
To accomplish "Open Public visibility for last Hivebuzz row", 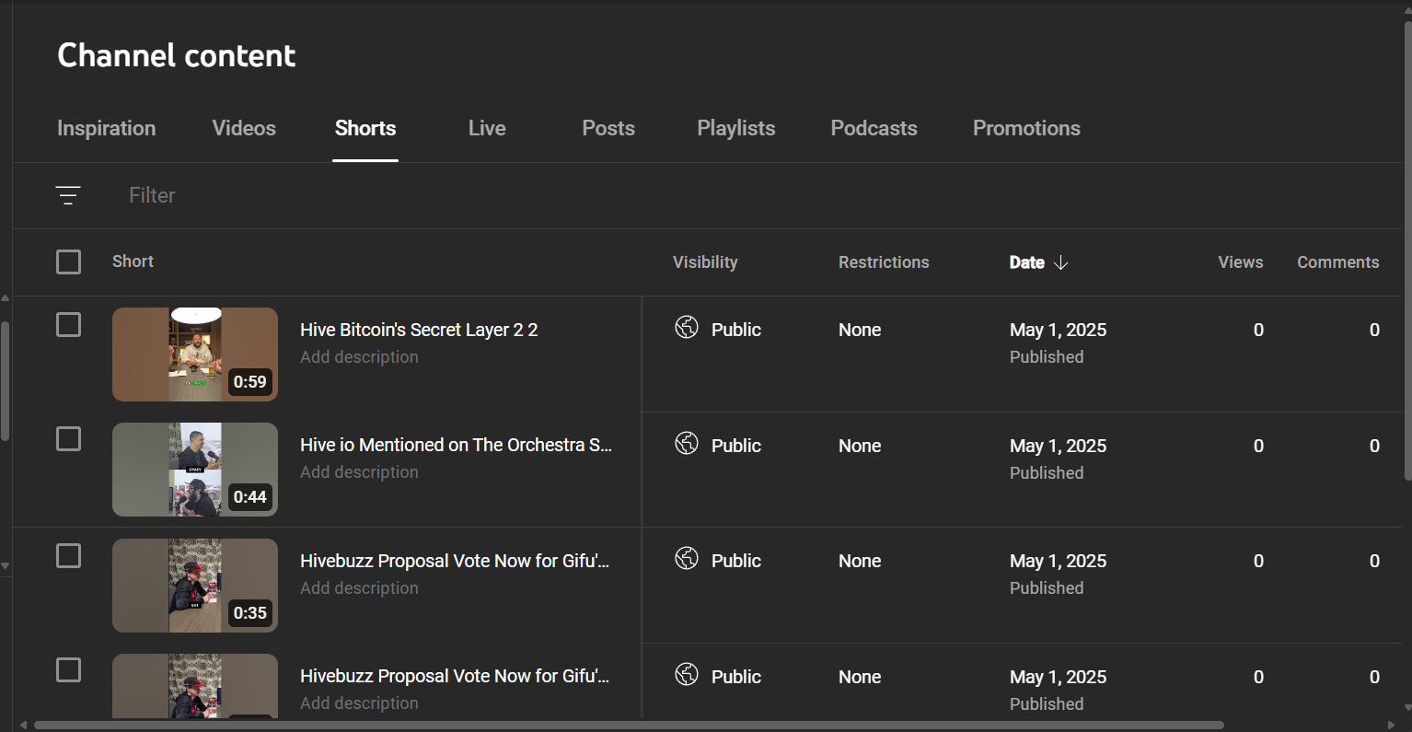I will (x=736, y=677).
